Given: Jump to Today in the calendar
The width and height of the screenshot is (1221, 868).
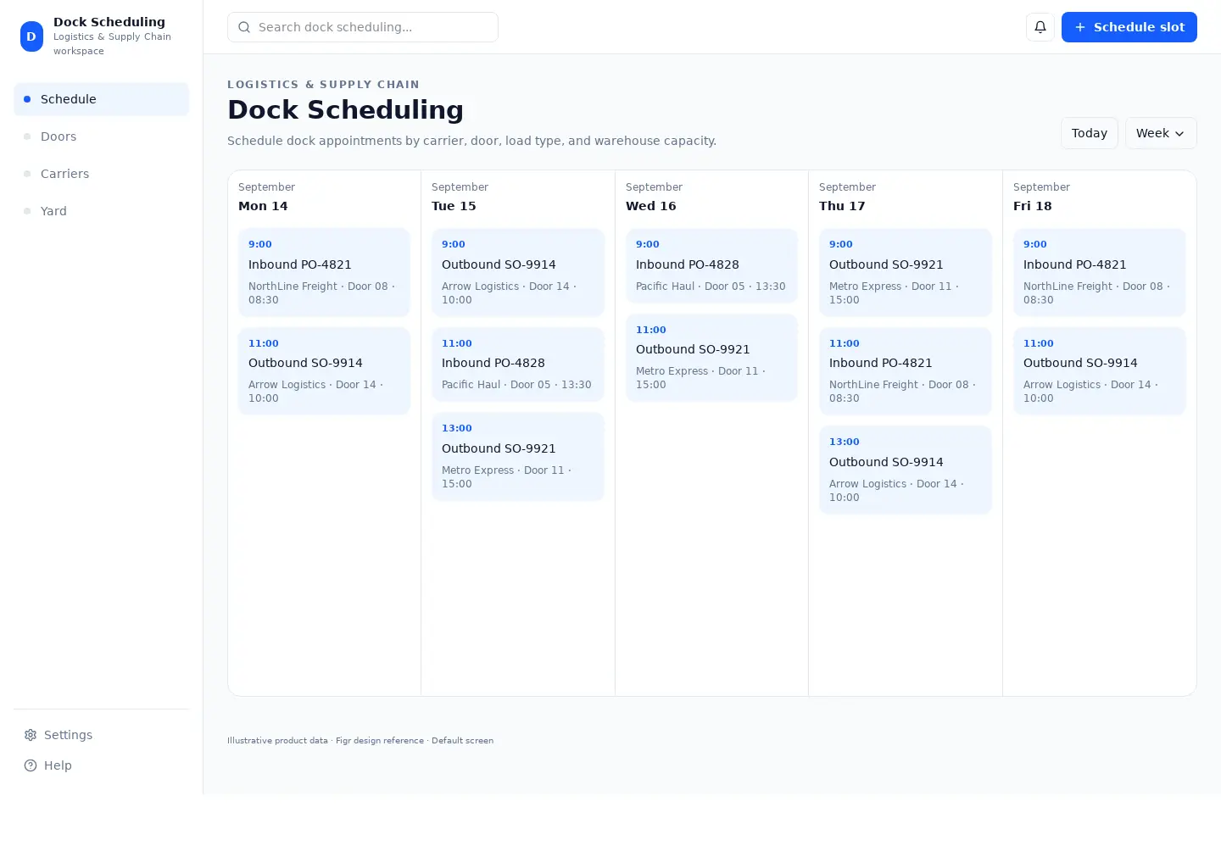Looking at the screenshot, I should (x=1090, y=133).
